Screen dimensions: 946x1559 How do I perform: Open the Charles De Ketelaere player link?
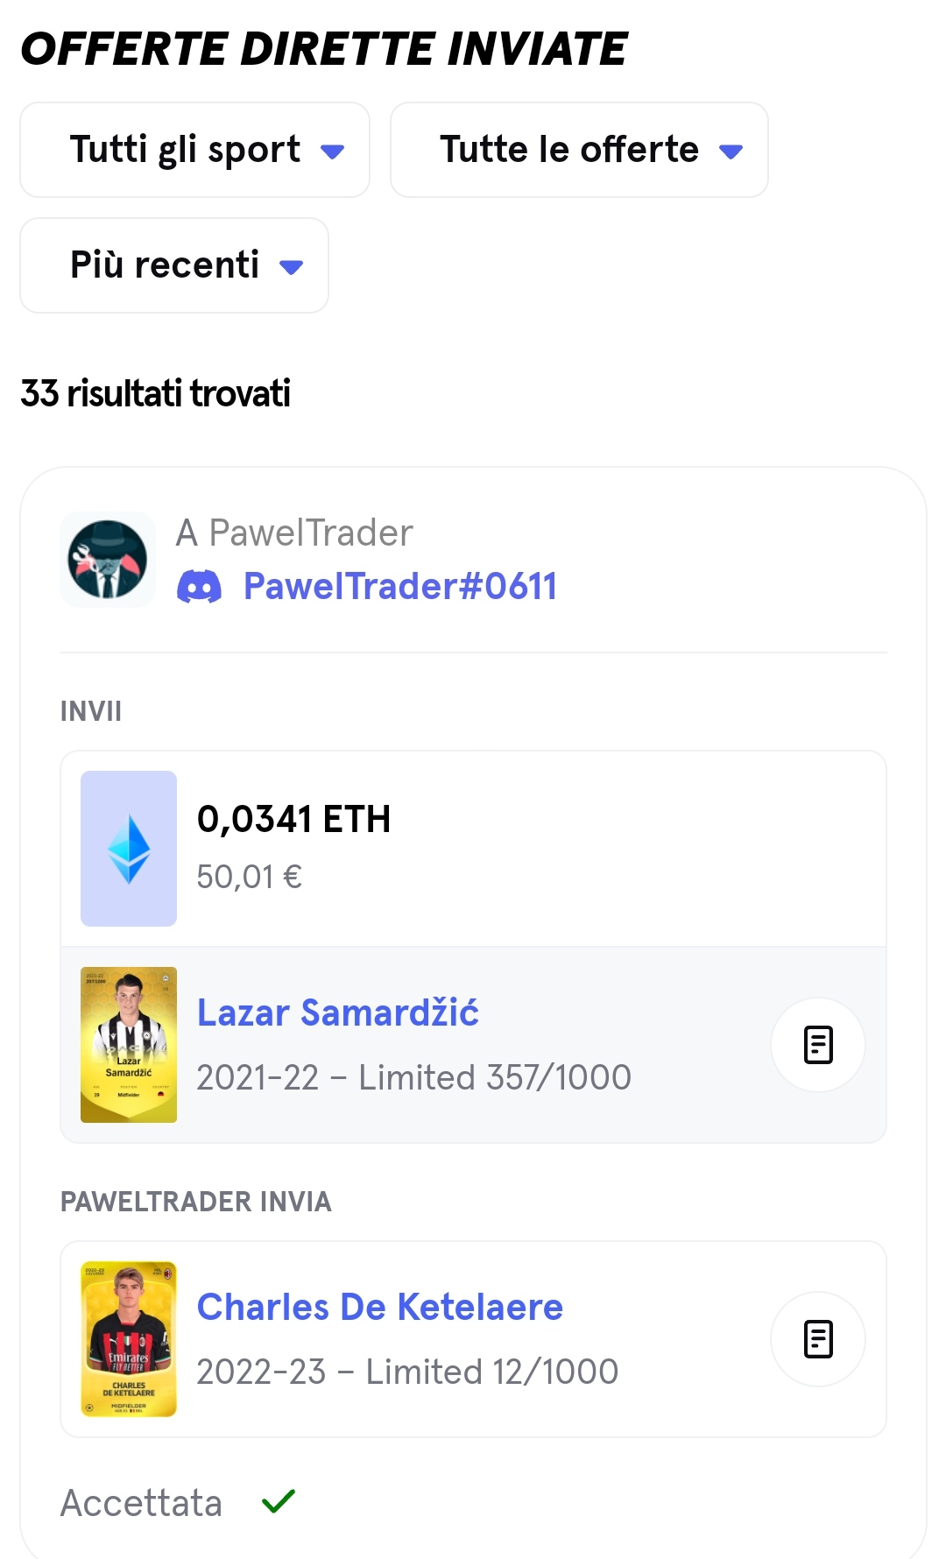pyautogui.click(x=379, y=1307)
